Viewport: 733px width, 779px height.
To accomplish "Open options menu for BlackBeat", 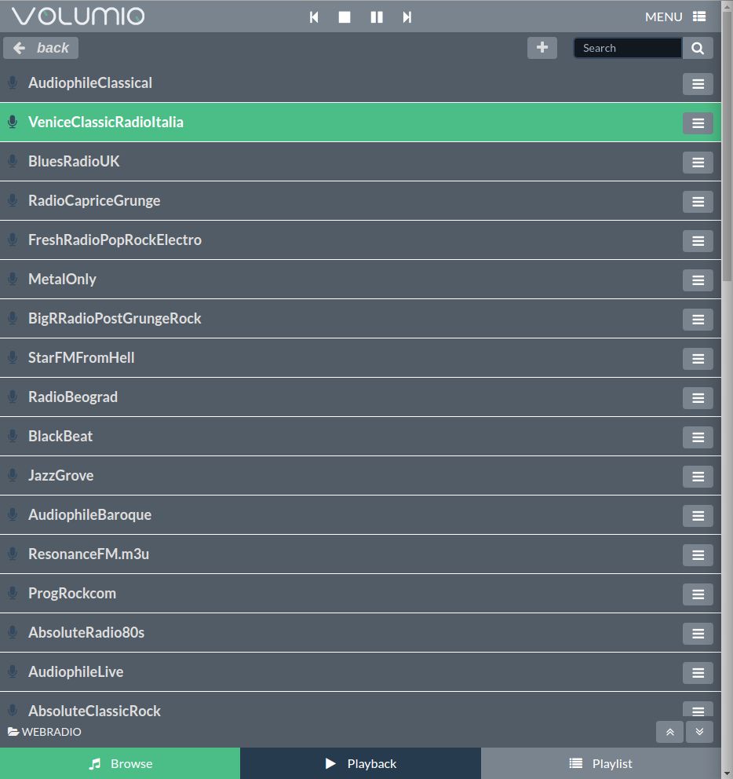I will click(x=698, y=437).
